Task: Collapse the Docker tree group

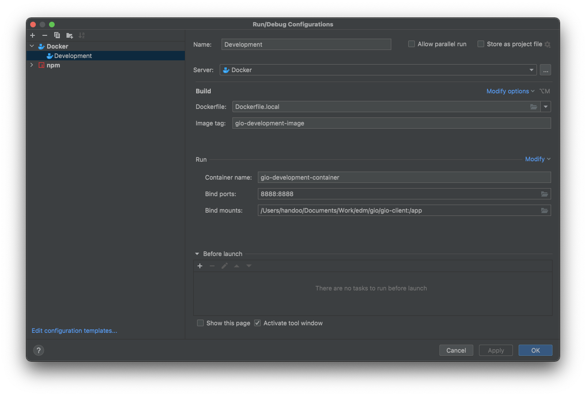Action: pos(32,46)
